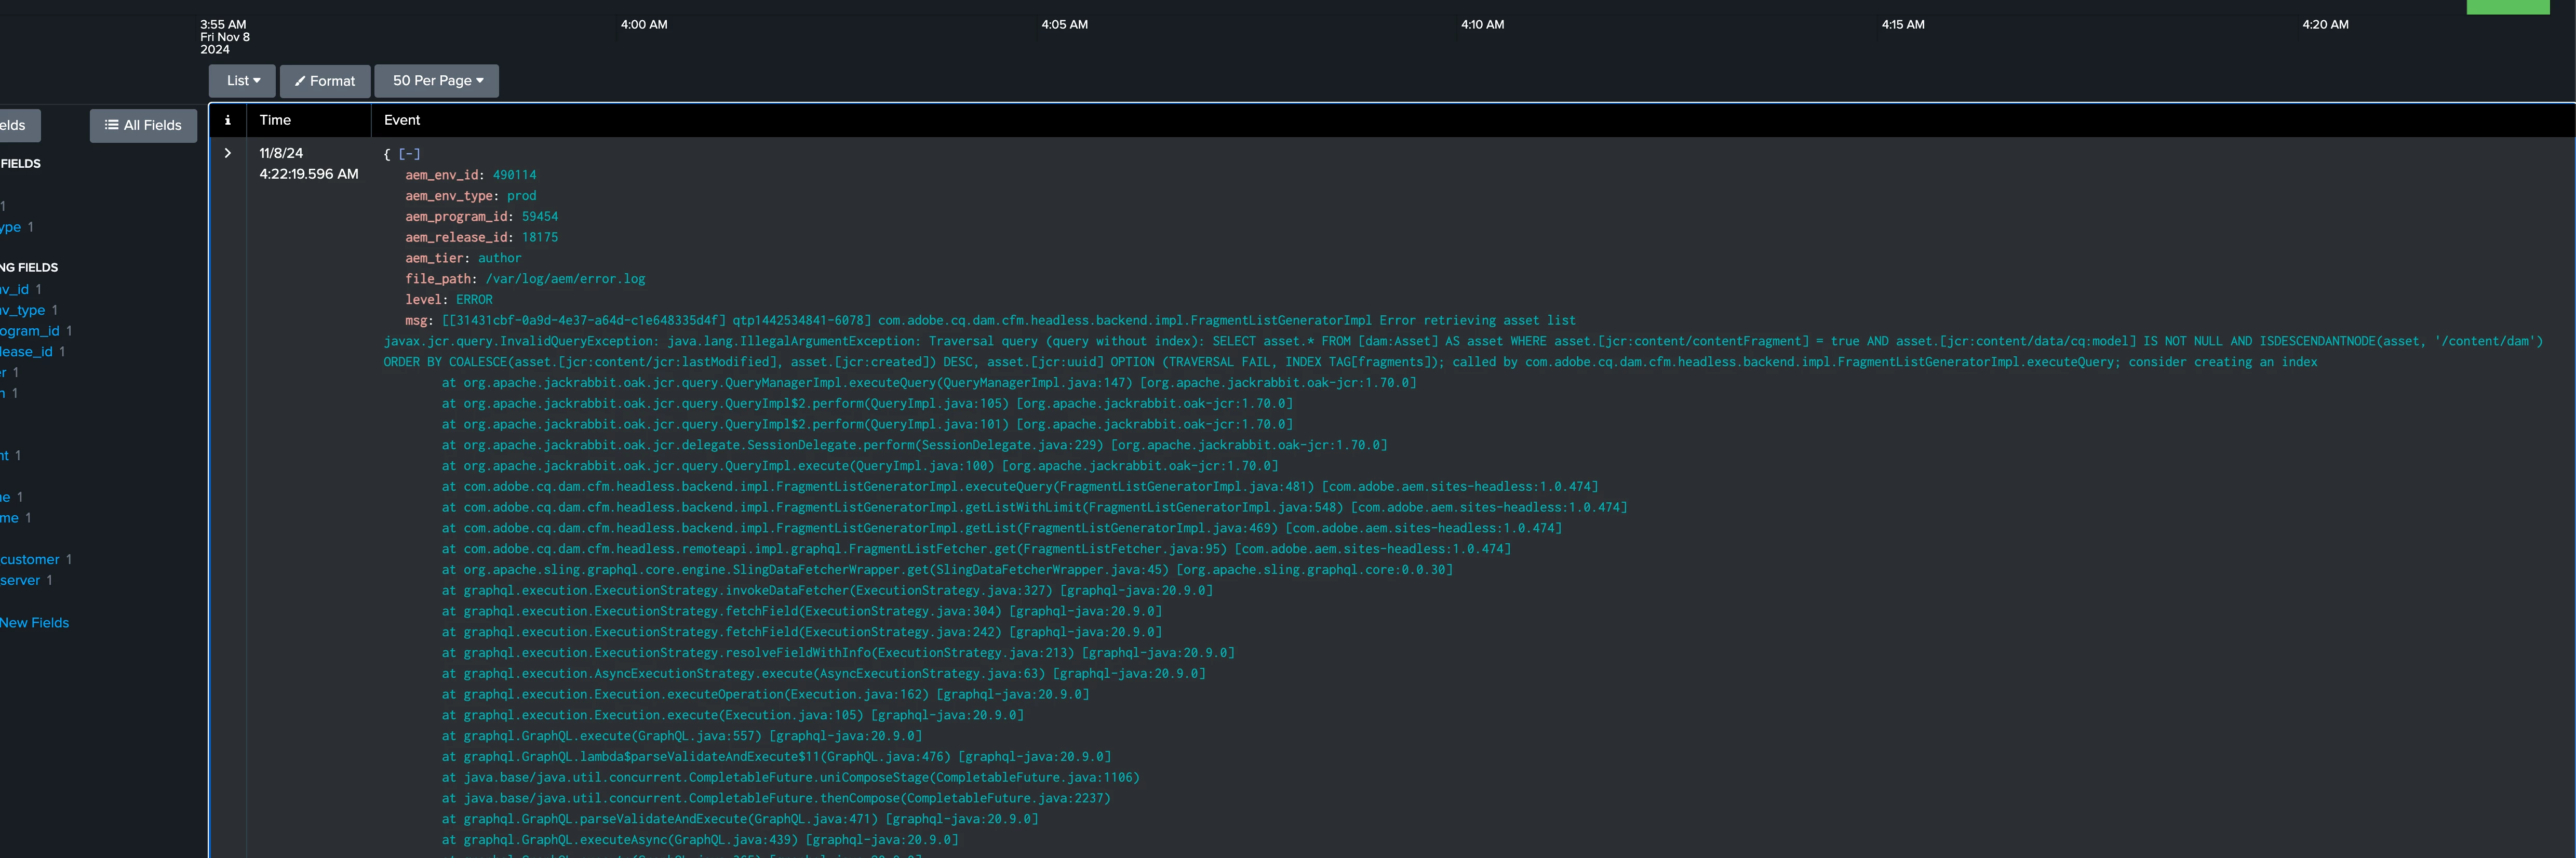Click the author aem_tier value
The image size is (2576, 858).
click(x=499, y=258)
